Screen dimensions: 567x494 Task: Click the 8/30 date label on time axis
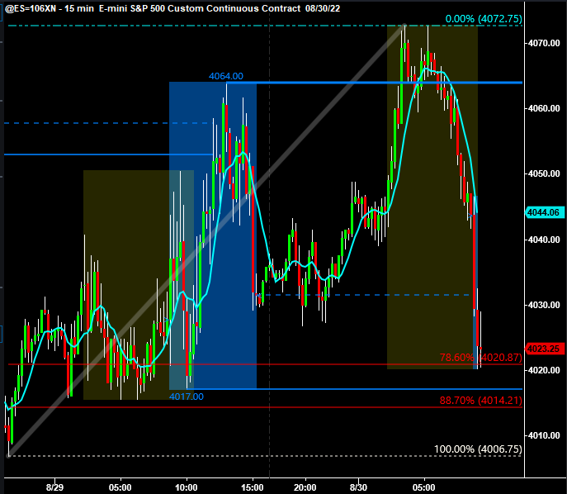pos(358,487)
